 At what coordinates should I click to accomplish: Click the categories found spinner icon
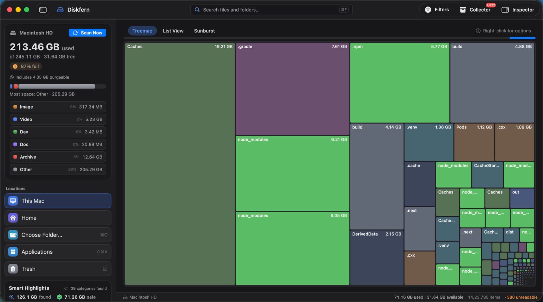coord(66,288)
